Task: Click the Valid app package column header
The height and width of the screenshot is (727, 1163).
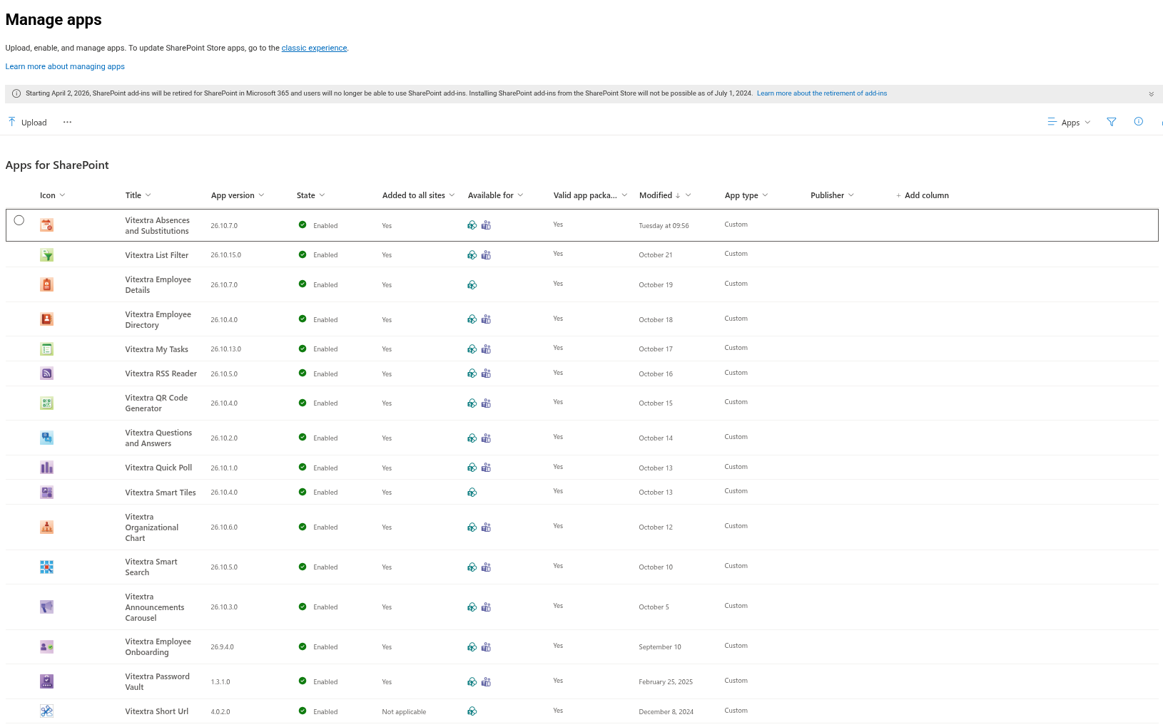Action: point(590,195)
